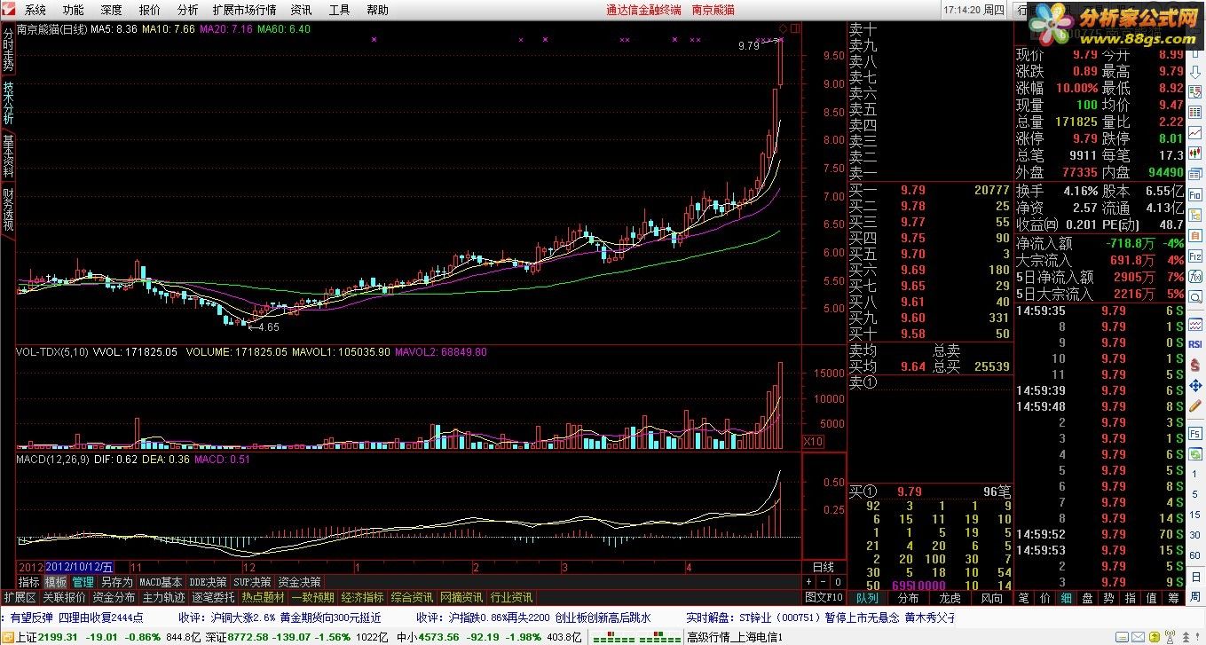
Task: Click the orange 自 sidebar icon
Action: [x=1194, y=235]
